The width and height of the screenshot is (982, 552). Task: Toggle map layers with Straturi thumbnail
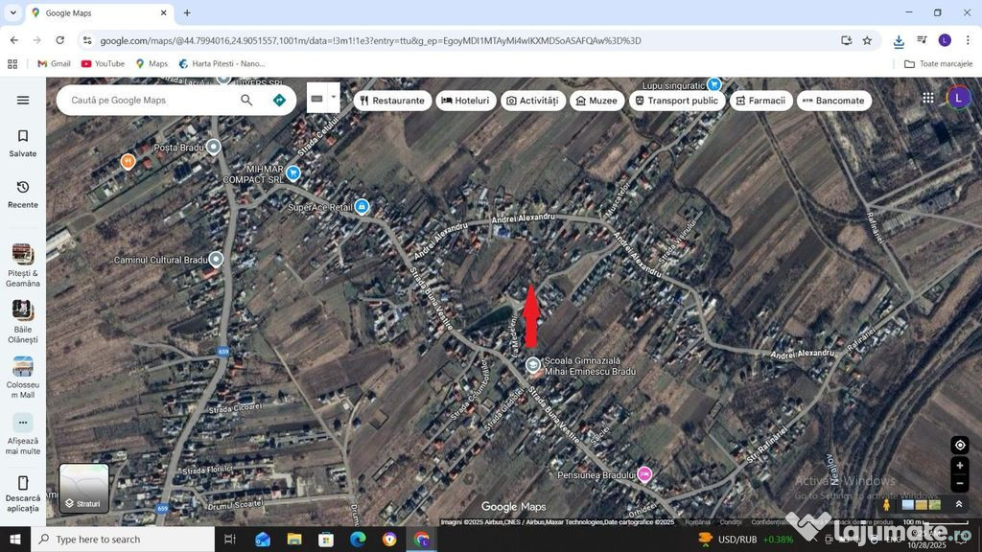tap(84, 488)
